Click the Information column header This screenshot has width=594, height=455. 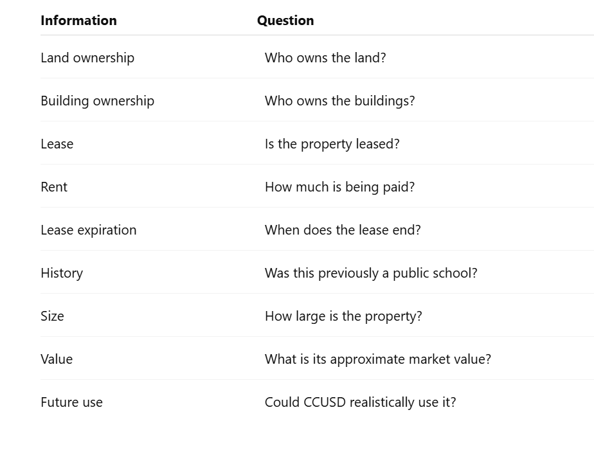pos(79,21)
